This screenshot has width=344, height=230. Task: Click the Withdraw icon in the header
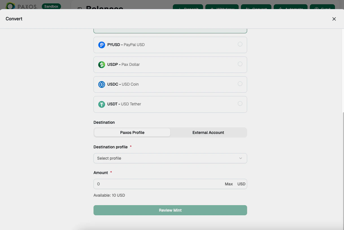click(x=213, y=9)
